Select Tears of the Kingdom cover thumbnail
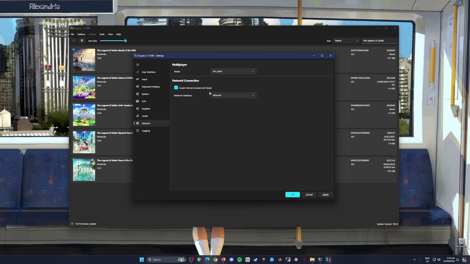Screen dimensions: 470x264 (x=84, y=170)
